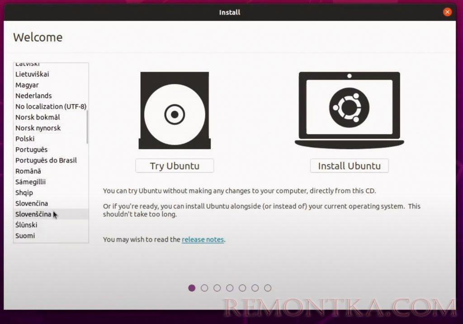Select Português language

pyautogui.click(x=51, y=150)
